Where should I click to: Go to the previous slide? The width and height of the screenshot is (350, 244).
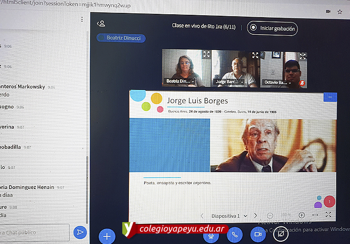tap(202, 216)
